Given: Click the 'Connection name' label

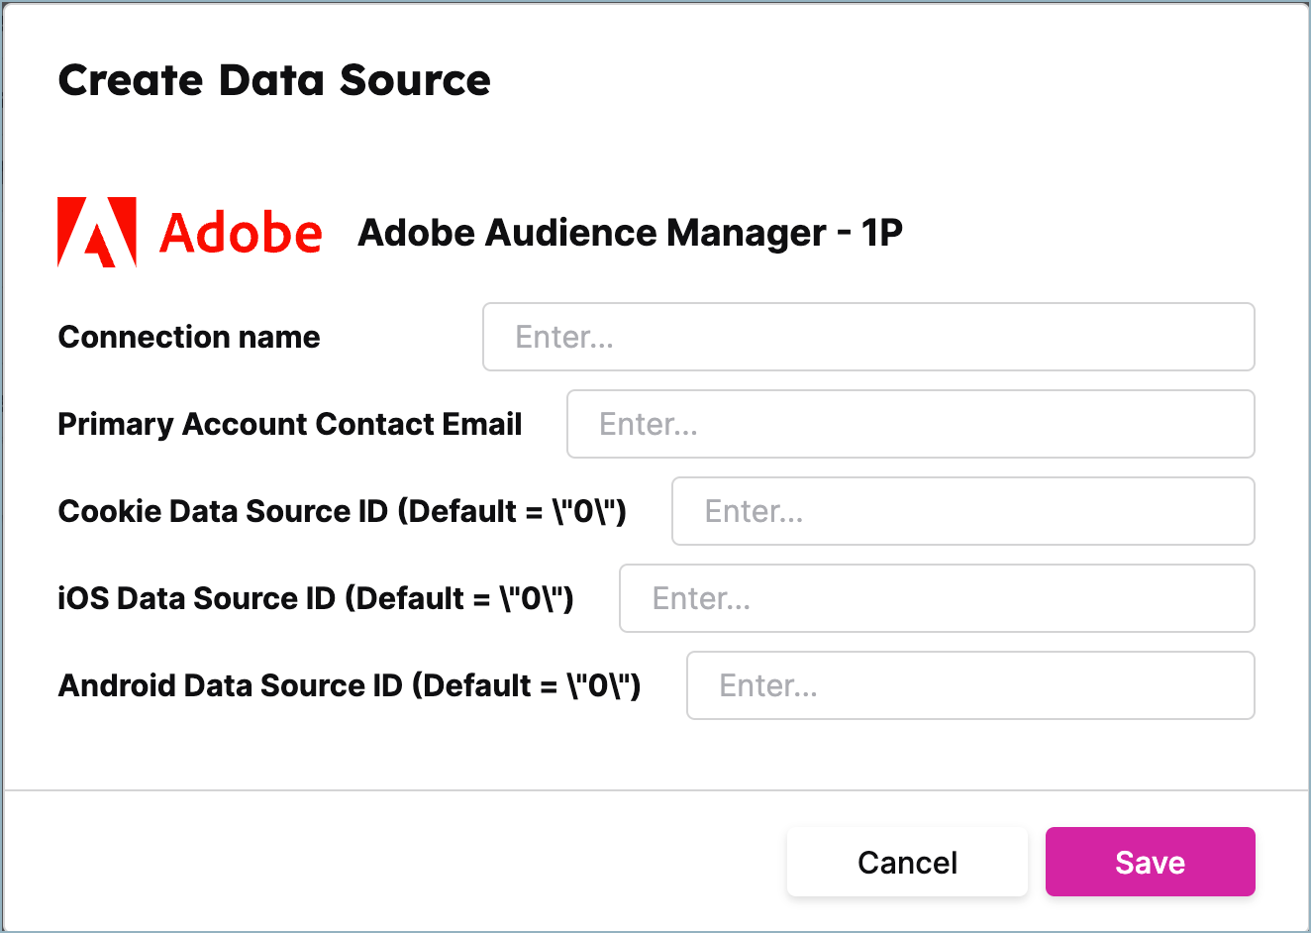Looking at the screenshot, I should (189, 337).
